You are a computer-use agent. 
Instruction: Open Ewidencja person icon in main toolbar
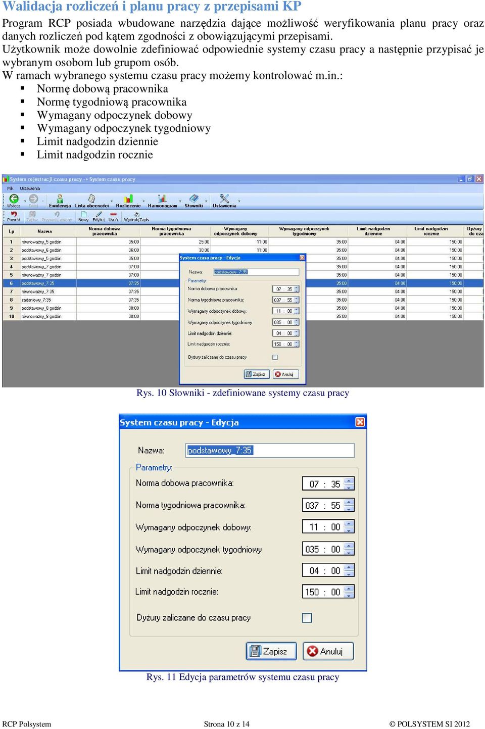click(60, 198)
